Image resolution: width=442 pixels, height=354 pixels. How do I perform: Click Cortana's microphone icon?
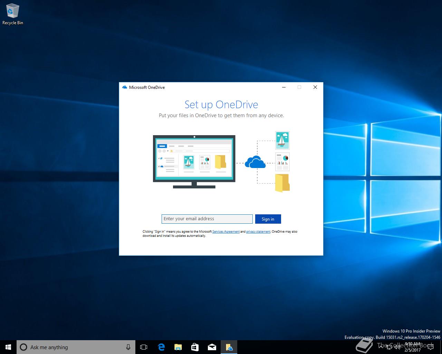tap(128, 347)
